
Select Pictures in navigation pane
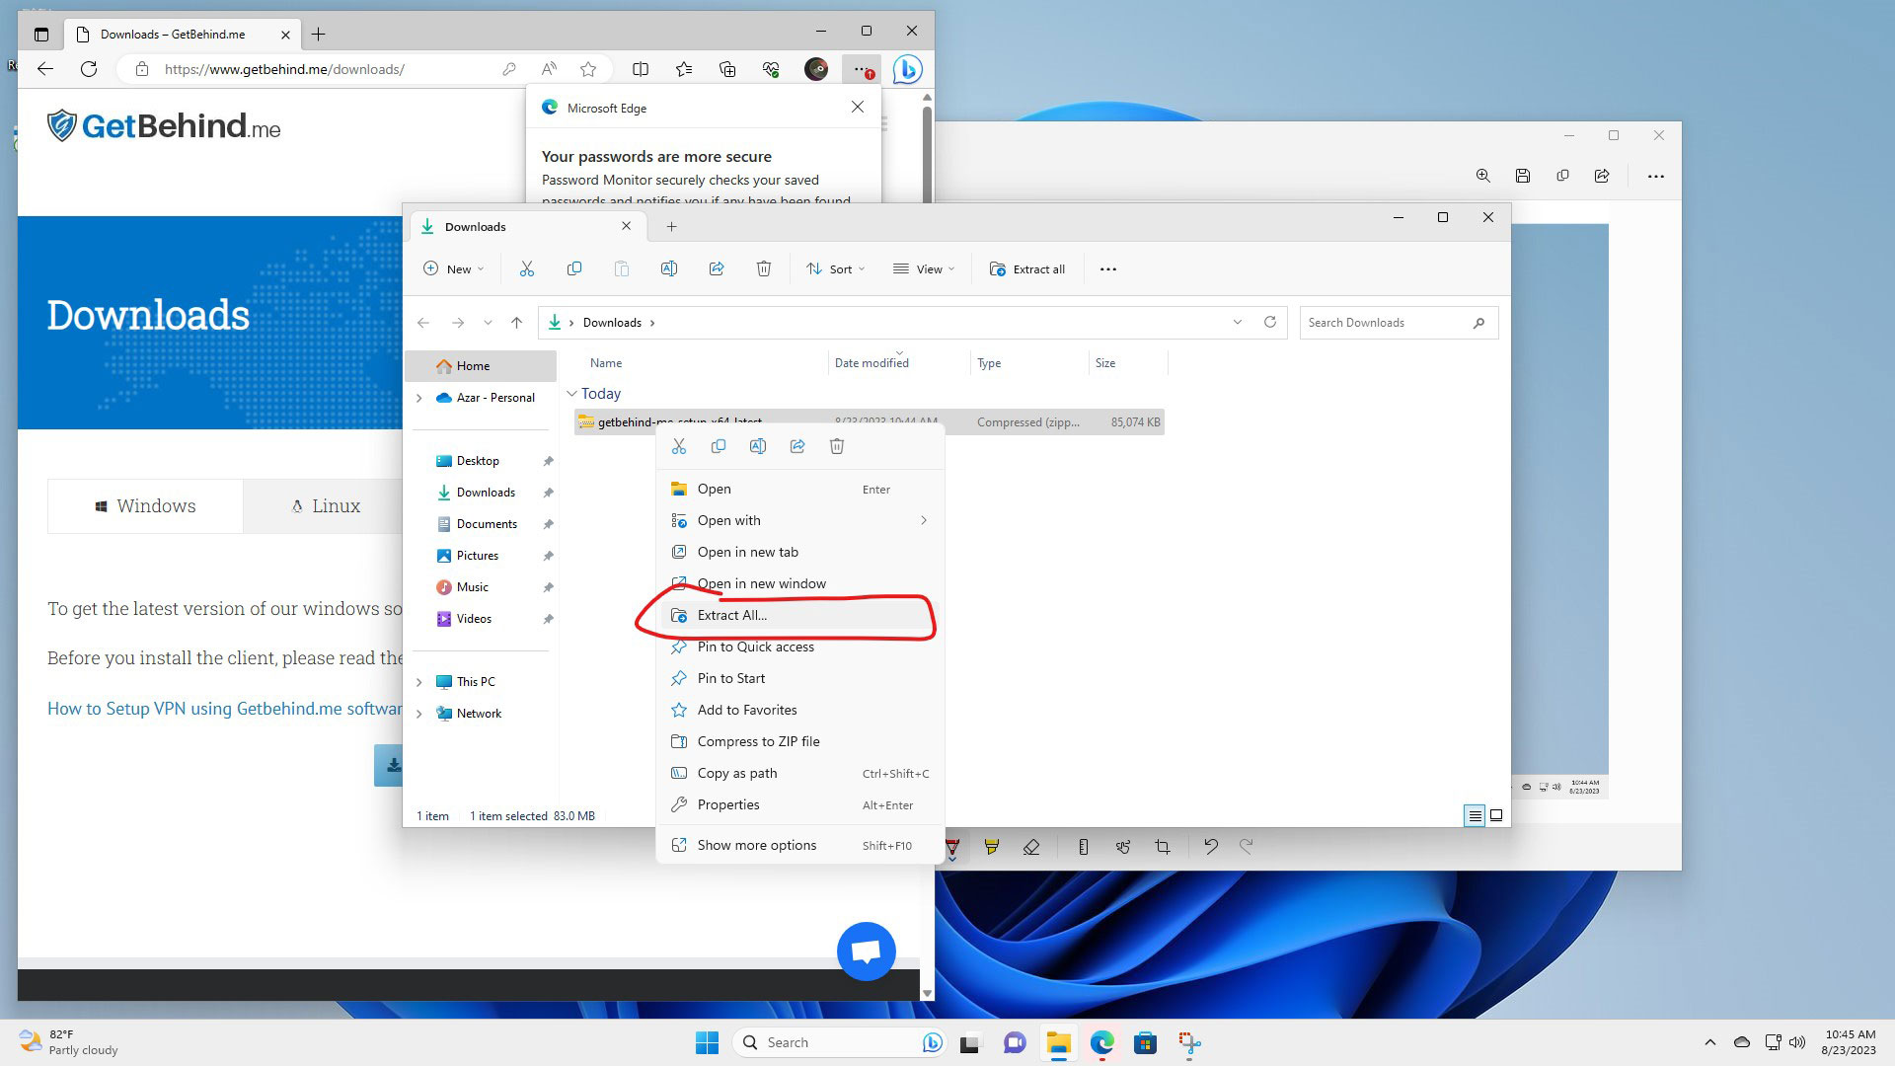pyautogui.click(x=478, y=556)
